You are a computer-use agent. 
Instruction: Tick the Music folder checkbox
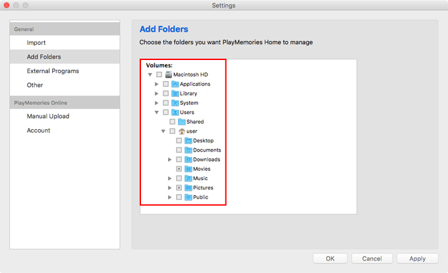click(x=179, y=179)
